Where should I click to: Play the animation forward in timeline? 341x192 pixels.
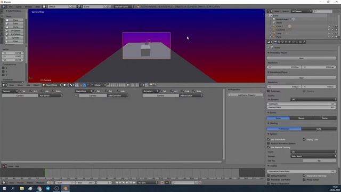[x=127, y=182]
